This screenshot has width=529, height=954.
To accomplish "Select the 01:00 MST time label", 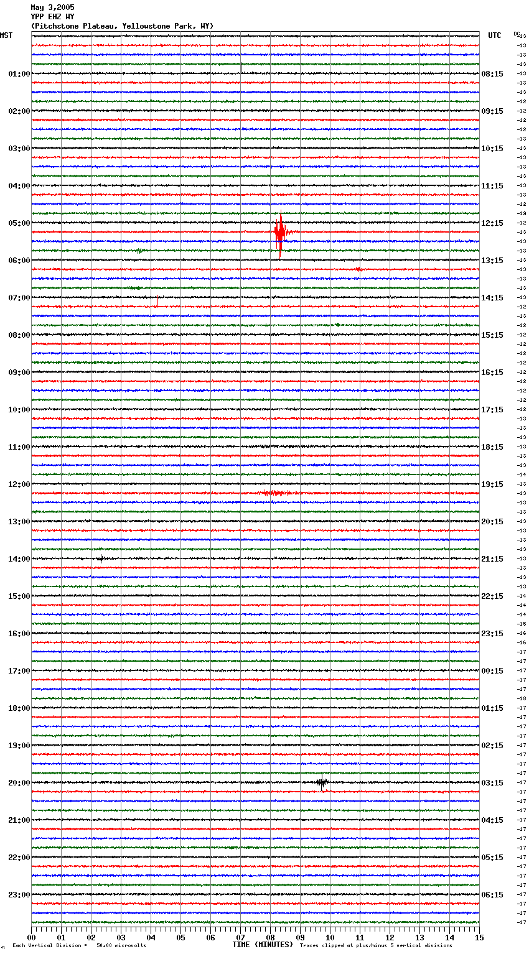I will (19, 74).
